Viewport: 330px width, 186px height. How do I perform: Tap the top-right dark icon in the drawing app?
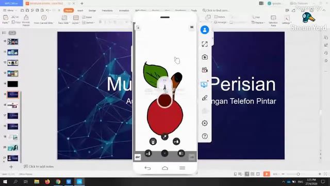(192, 27)
